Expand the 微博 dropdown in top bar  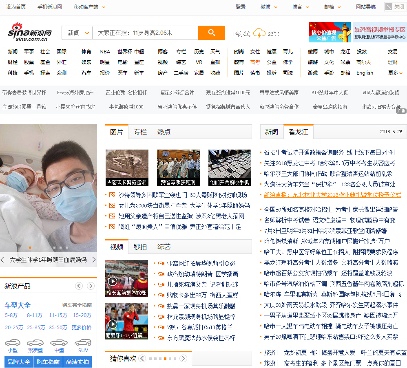(x=269, y=7)
